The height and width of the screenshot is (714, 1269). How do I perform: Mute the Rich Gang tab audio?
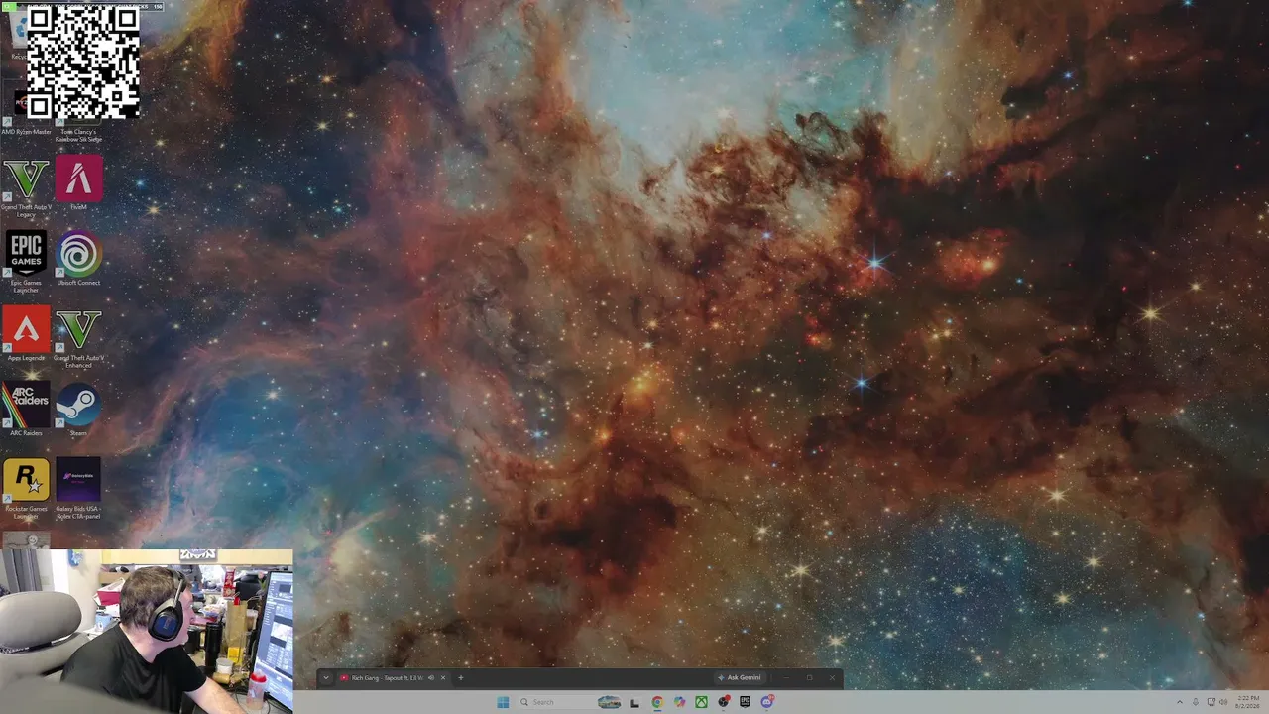pyautogui.click(x=430, y=678)
